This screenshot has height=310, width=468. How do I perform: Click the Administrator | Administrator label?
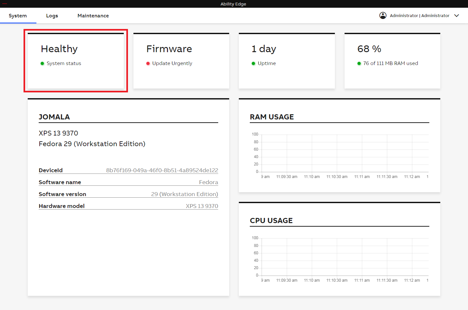[x=420, y=15]
